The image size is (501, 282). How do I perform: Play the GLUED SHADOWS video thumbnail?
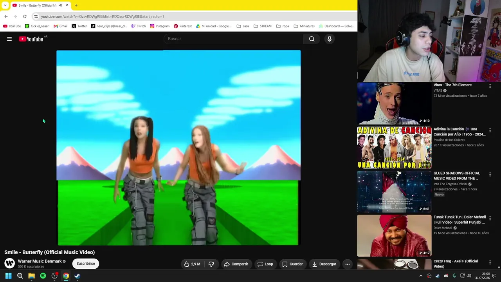click(394, 192)
